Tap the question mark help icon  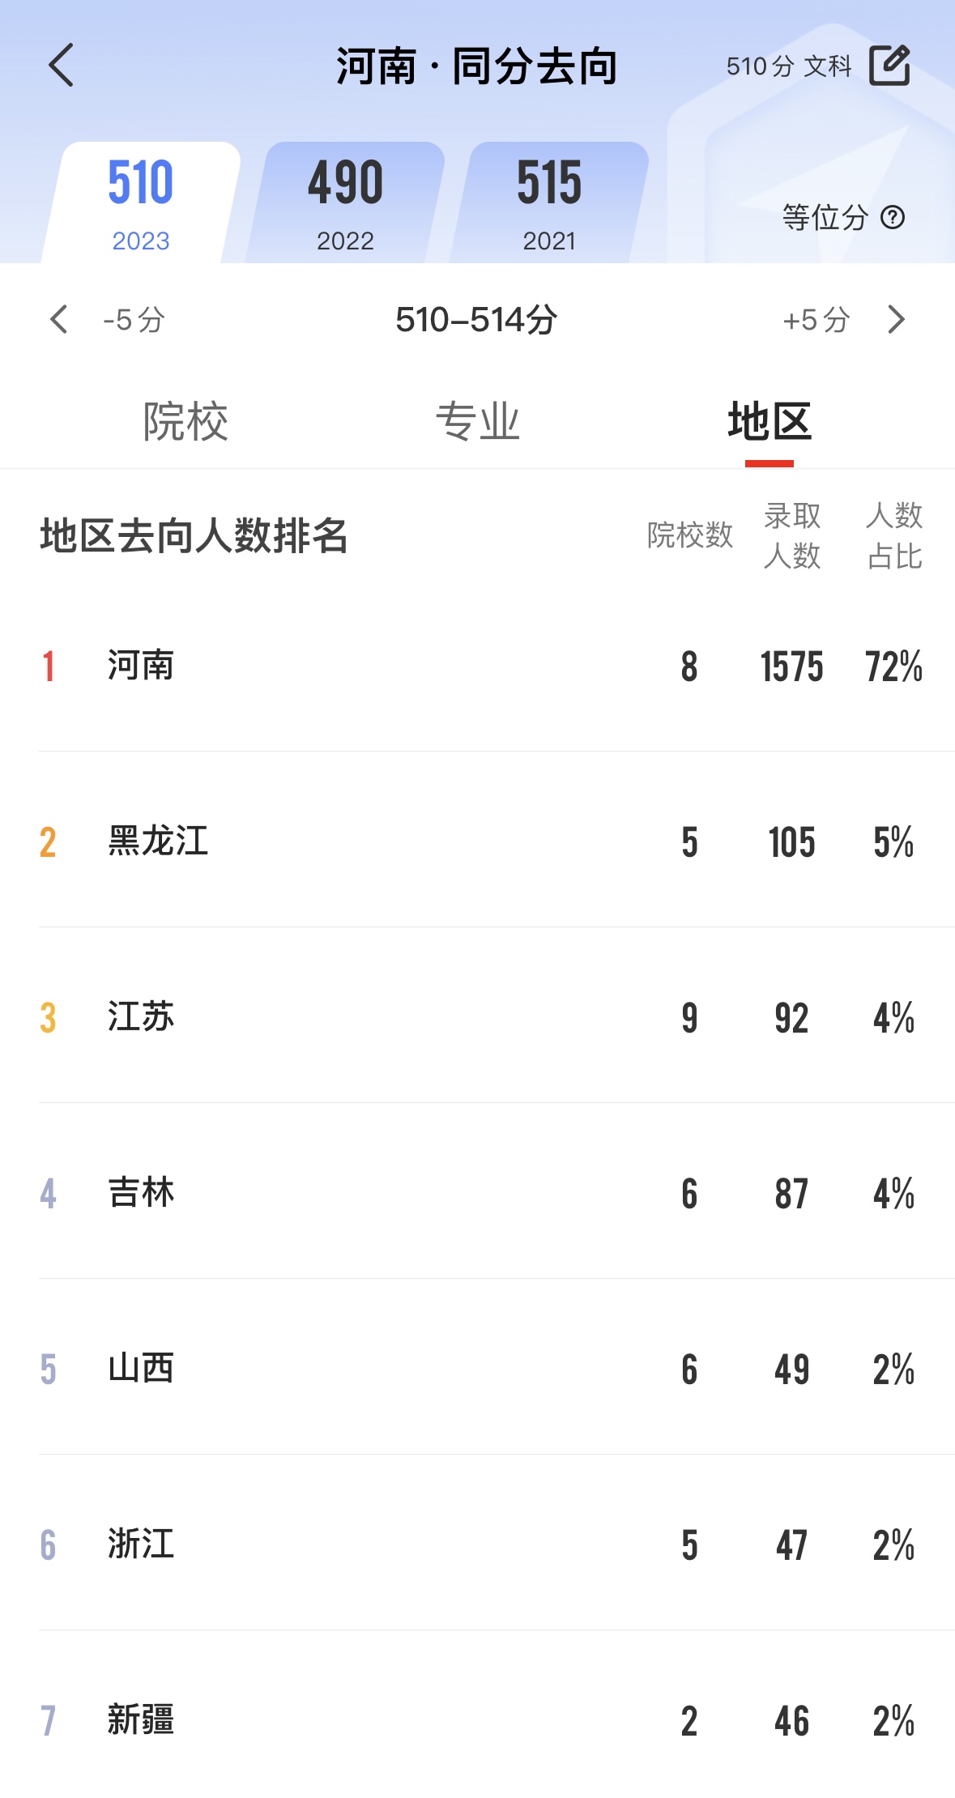coord(893,217)
